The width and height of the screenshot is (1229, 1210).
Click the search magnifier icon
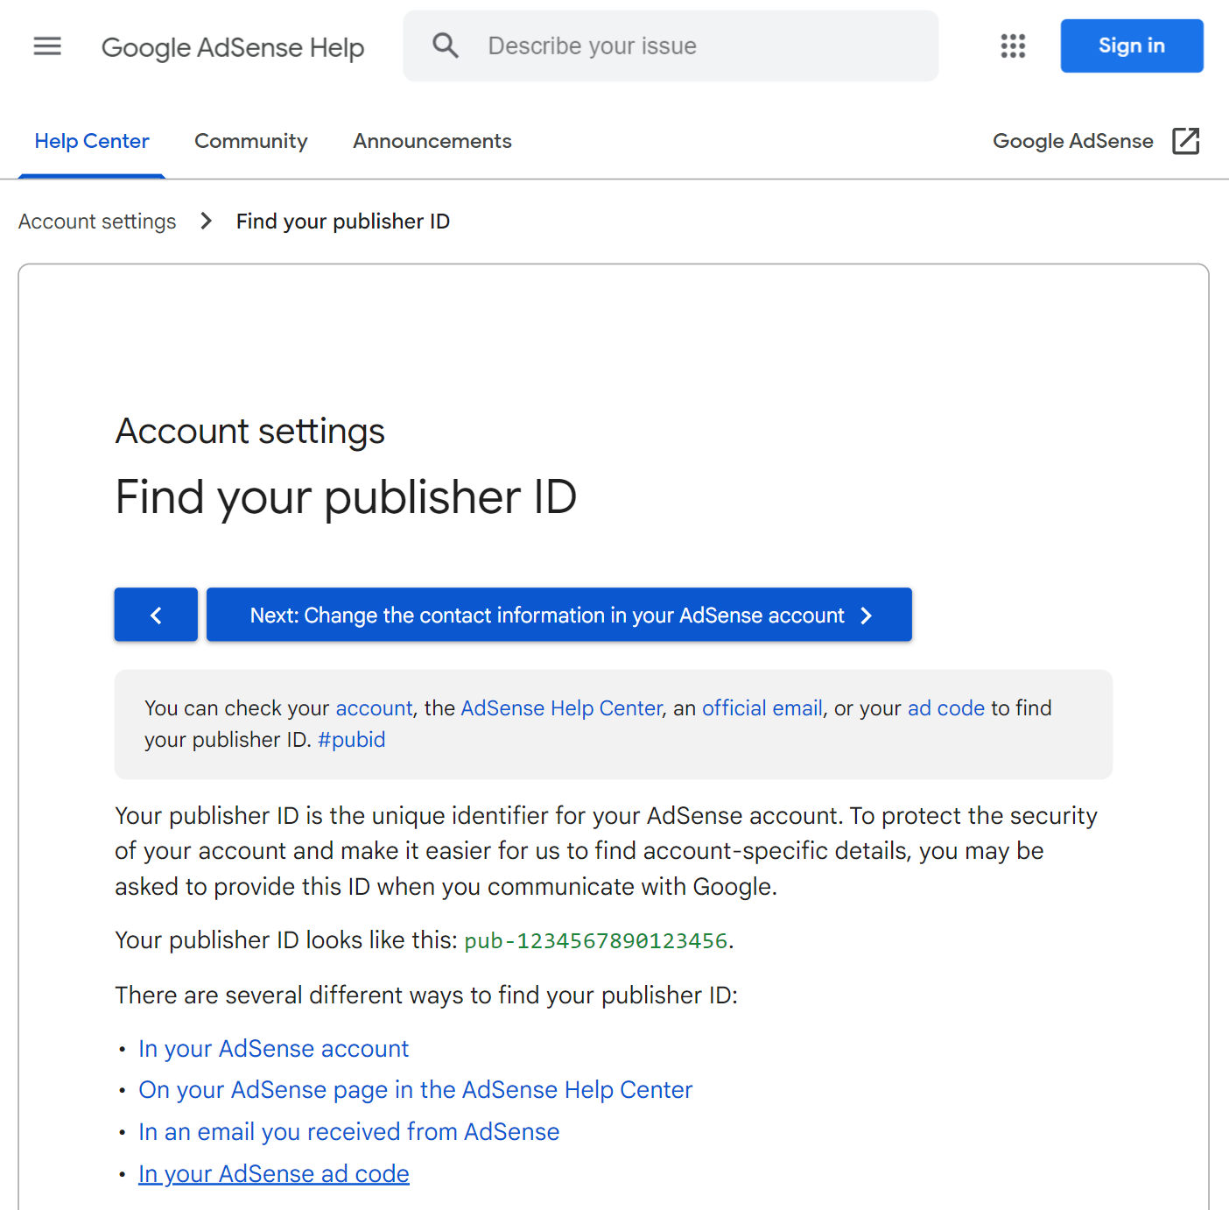click(x=446, y=46)
